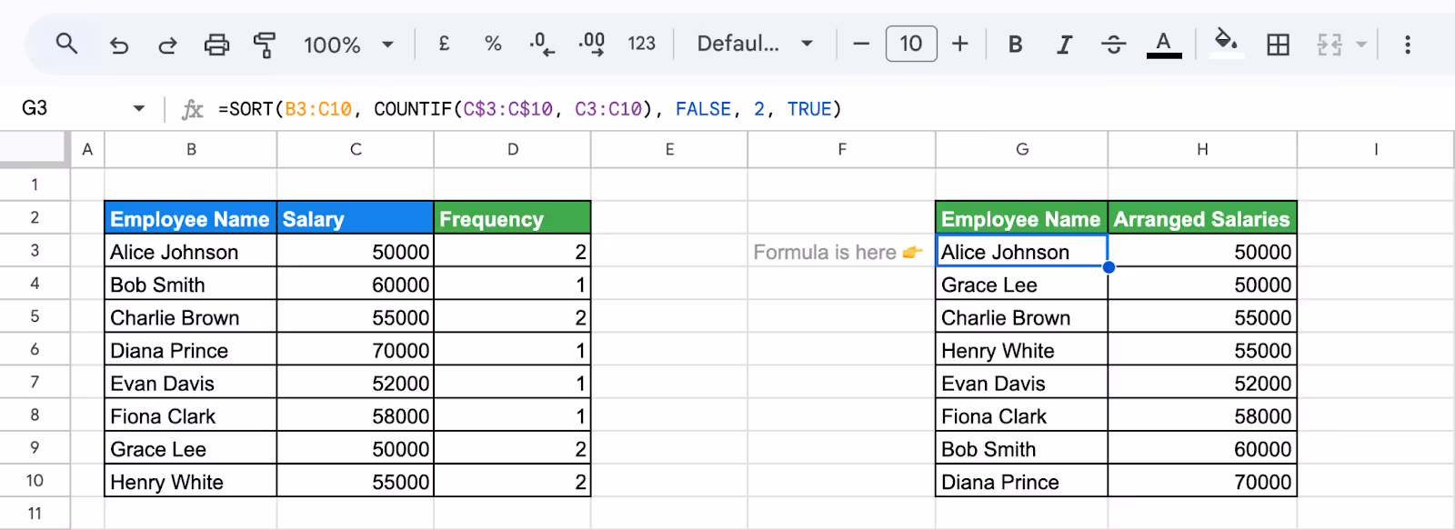Open more number formats (123)

tap(641, 44)
